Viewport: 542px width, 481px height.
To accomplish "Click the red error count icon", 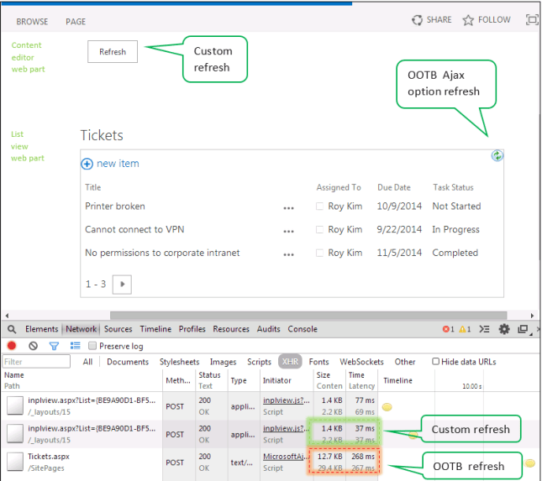I will coord(446,329).
